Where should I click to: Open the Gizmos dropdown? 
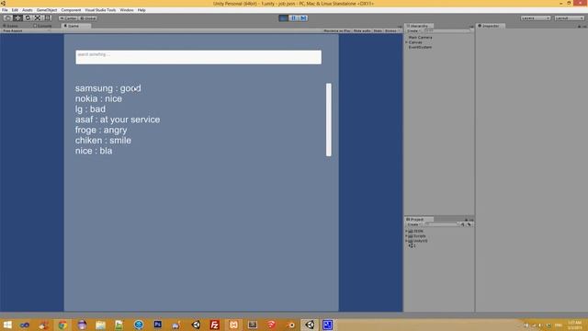(x=391, y=30)
